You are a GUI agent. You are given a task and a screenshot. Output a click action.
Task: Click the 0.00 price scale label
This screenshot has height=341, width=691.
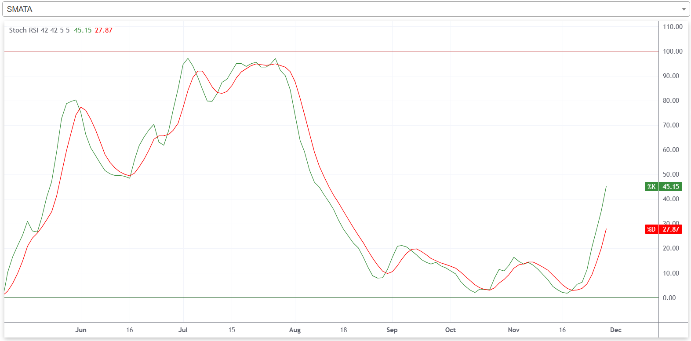tap(669, 298)
